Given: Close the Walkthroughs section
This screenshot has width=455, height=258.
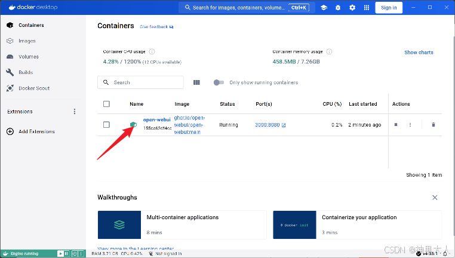Looking at the screenshot, I should pos(435,197).
